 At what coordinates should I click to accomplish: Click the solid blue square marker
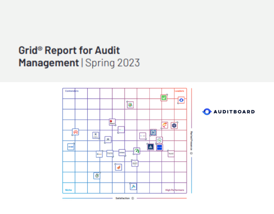coord(160,147)
